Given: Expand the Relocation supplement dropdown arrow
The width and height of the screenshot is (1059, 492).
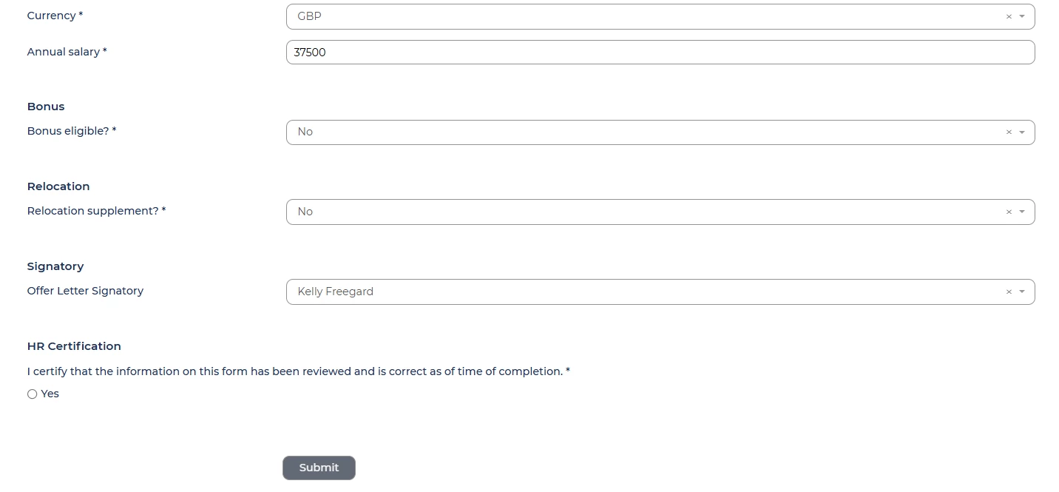Looking at the screenshot, I should point(1022,212).
